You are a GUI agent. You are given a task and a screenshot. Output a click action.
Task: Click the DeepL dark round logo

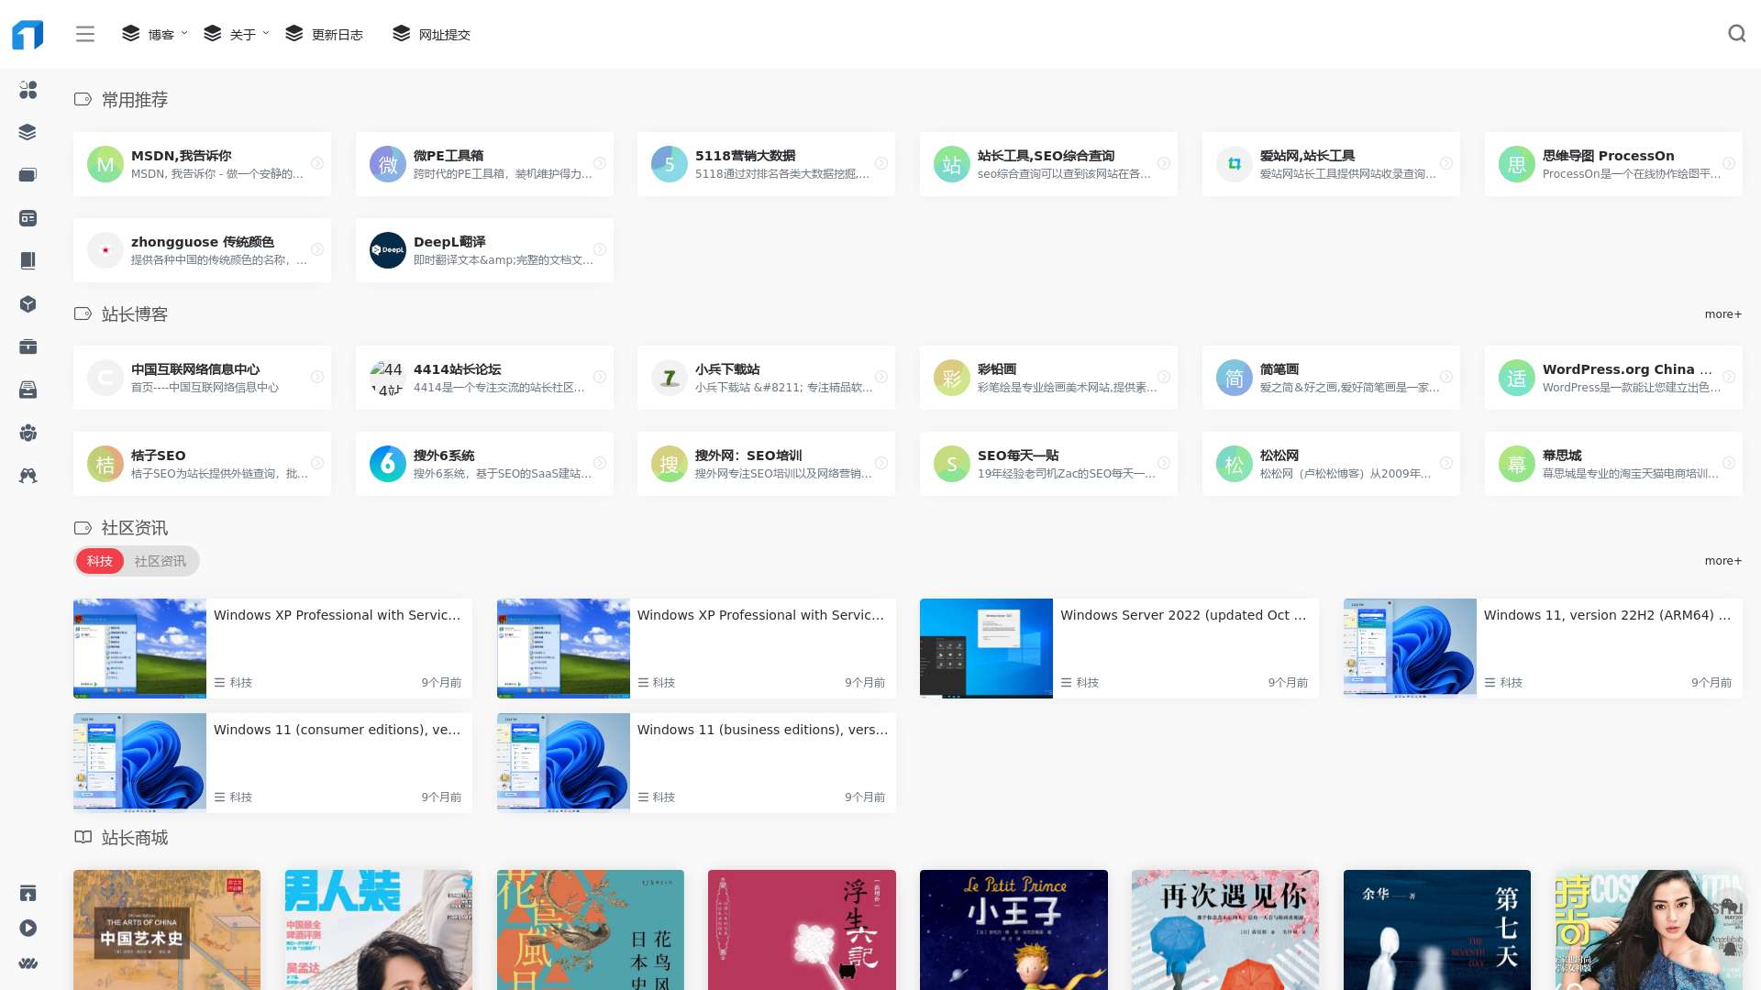pyautogui.click(x=387, y=250)
